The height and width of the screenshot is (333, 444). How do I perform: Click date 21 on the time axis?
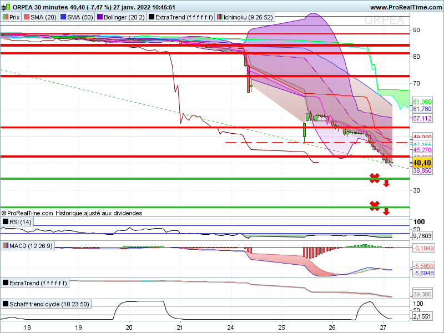pyautogui.click(x=180, y=327)
